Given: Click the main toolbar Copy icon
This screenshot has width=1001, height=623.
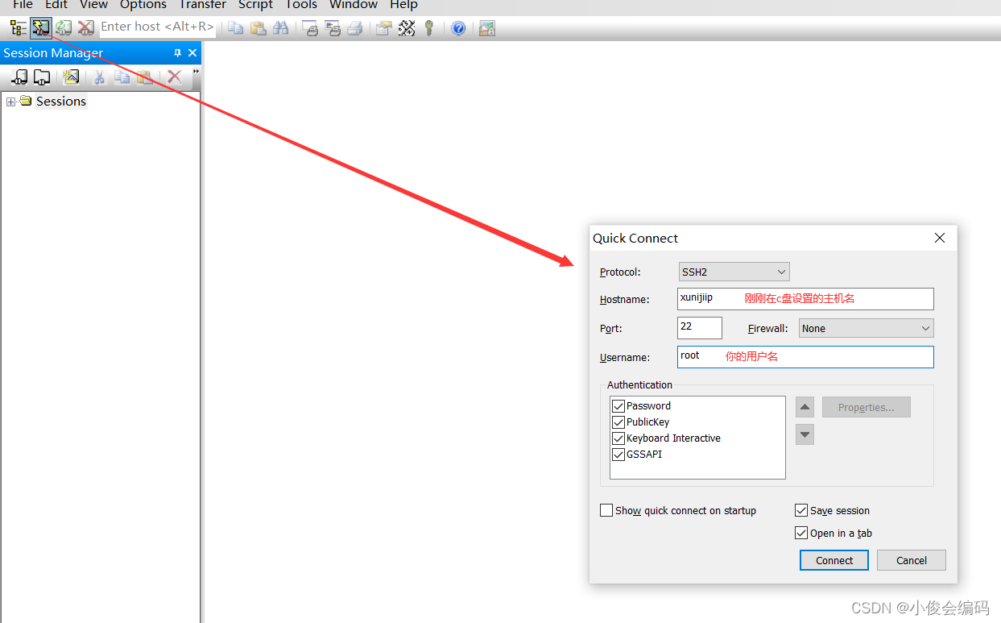Looking at the screenshot, I should pos(235,28).
